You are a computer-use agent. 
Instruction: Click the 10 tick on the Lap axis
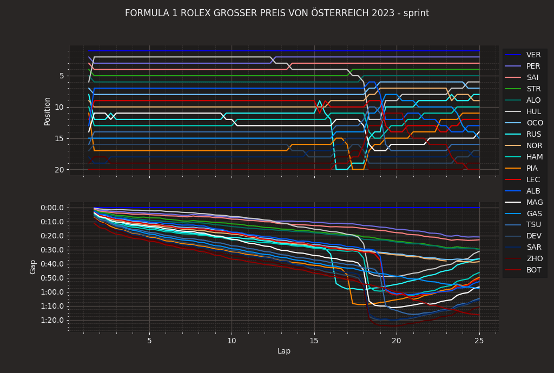coord(232,341)
